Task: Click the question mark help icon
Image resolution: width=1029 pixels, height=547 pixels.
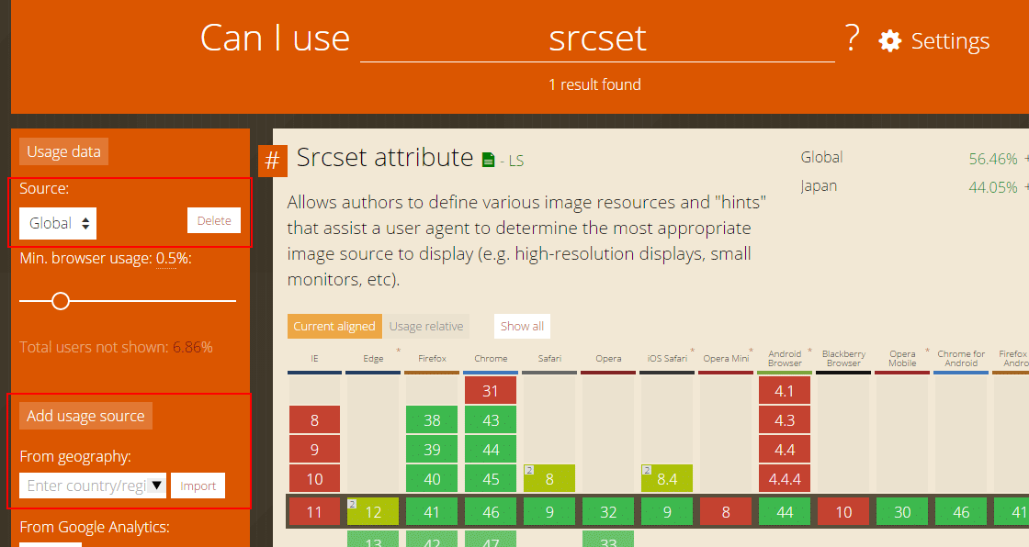Action: pyautogui.click(x=852, y=38)
